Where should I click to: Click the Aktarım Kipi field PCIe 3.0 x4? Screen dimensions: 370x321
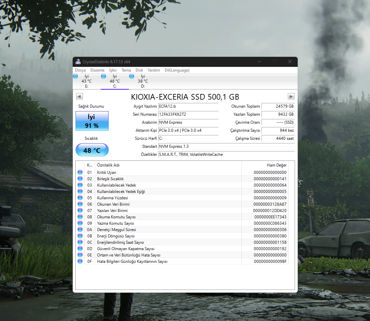(188, 130)
